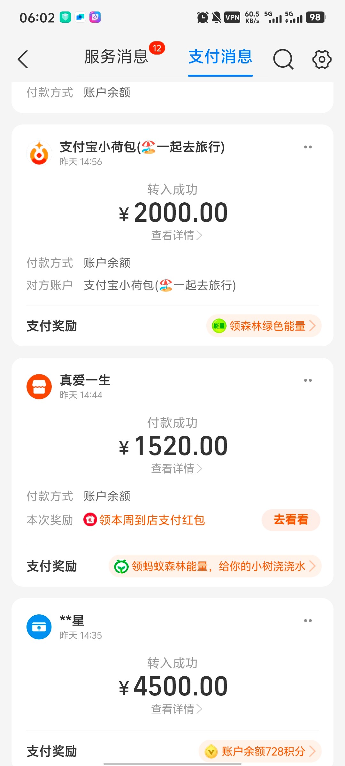Image resolution: width=345 pixels, height=766 pixels.
Task: Tap the 真爱一生 store icon
Action: (x=39, y=387)
